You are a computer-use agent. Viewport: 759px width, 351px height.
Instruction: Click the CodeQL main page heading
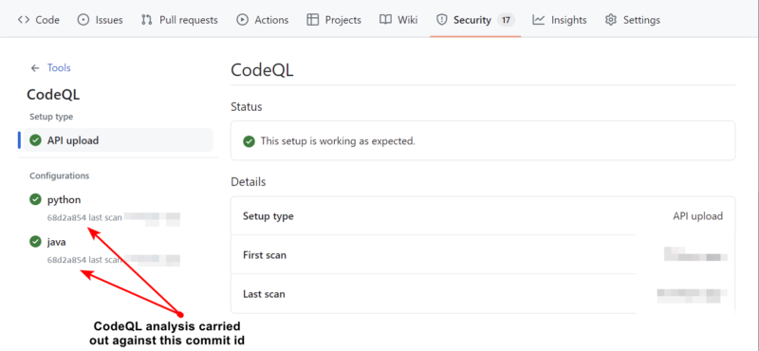[x=262, y=70]
